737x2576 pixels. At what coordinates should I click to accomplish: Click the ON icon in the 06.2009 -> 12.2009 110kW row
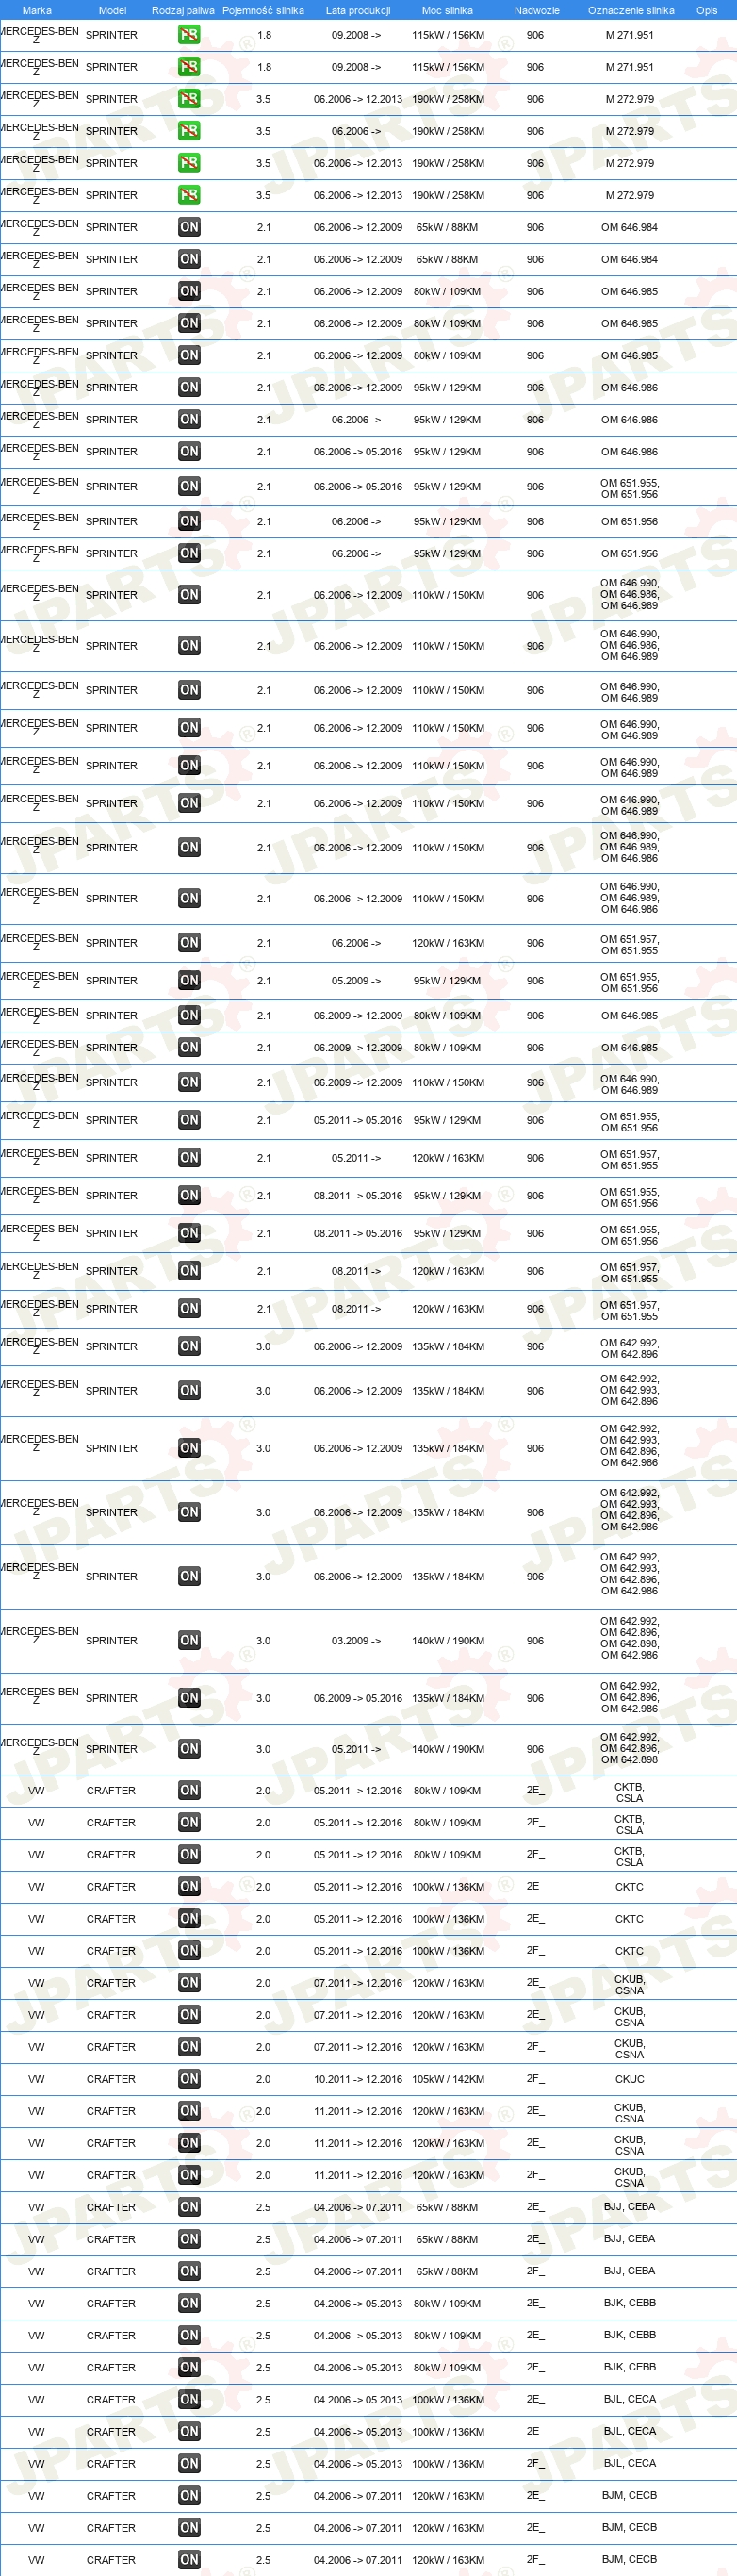189,1083
